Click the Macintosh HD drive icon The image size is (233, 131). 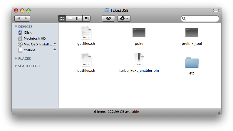pos(20,38)
